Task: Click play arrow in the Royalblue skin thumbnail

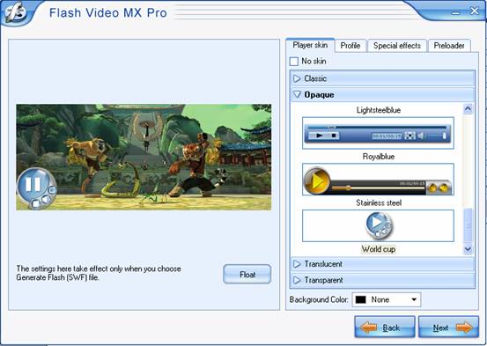Action: (319, 136)
